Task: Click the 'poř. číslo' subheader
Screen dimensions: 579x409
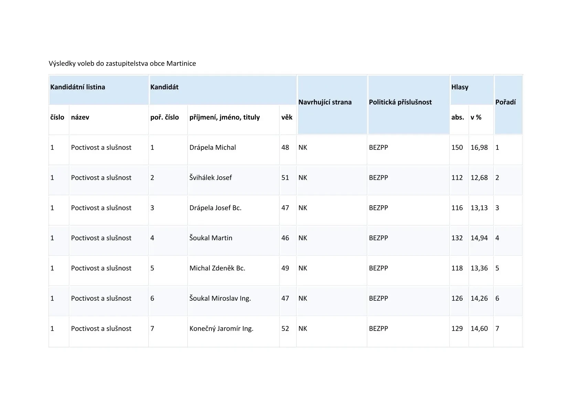Action: tap(164, 117)
